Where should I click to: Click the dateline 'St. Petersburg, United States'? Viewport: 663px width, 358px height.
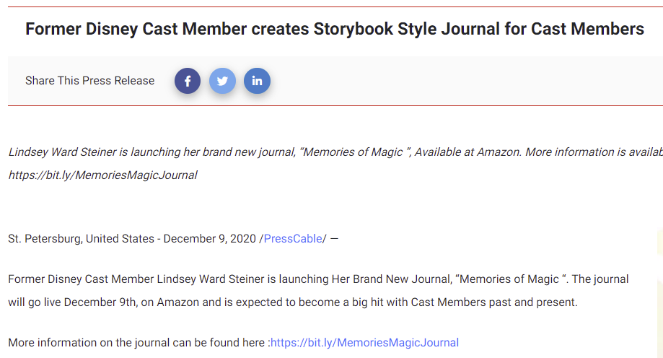click(81, 239)
